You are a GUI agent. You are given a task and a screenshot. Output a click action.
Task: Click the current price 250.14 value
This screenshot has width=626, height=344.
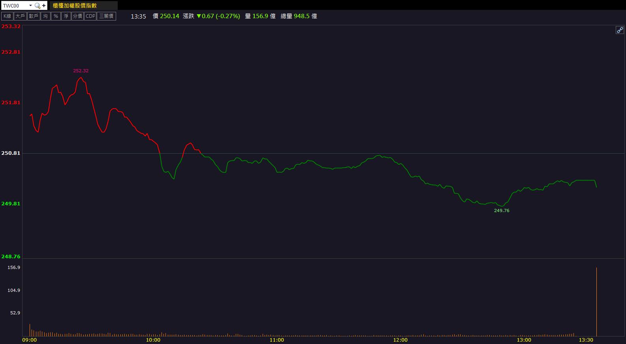pyautogui.click(x=169, y=16)
